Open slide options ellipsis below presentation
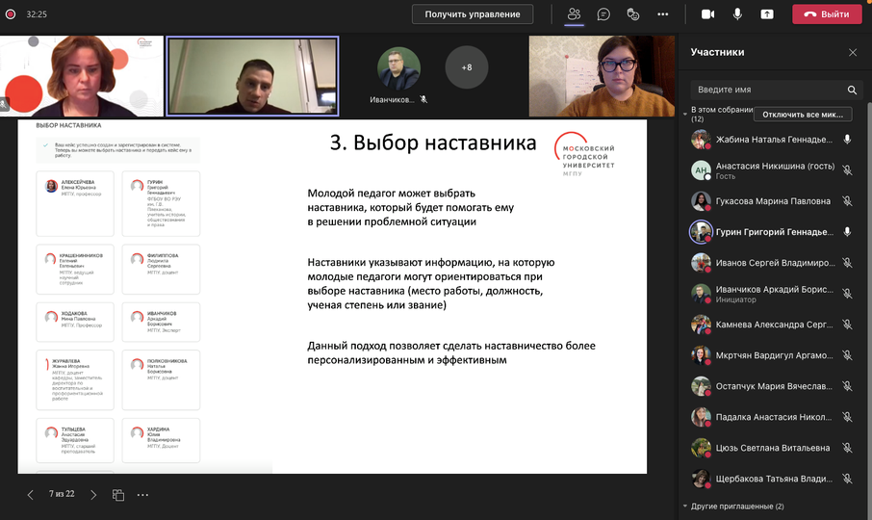Viewport: 872px width, 520px height. (x=142, y=495)
